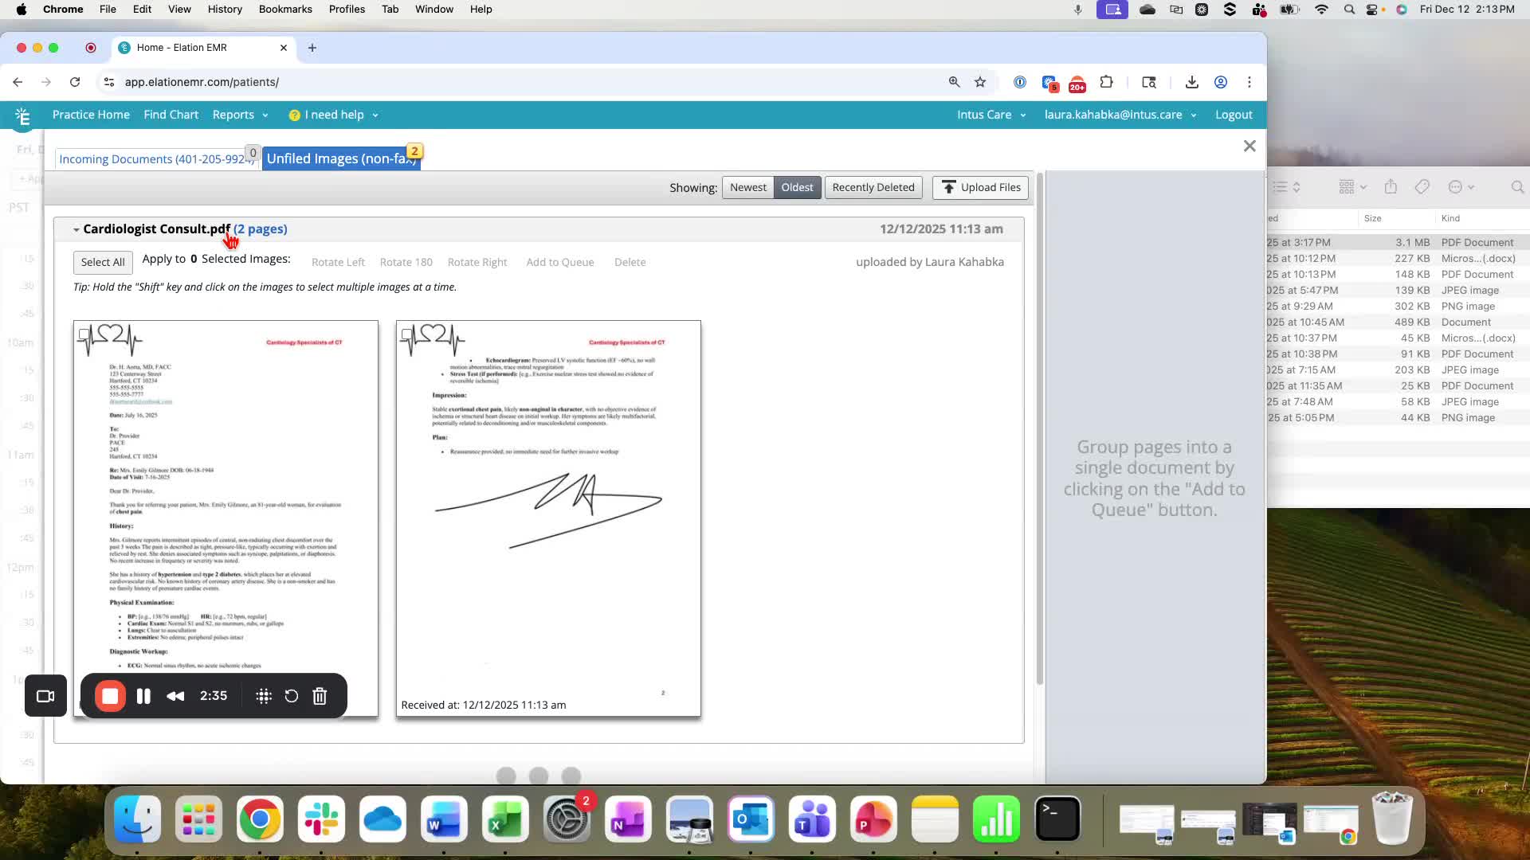Image resolution: width=1530 pixels, height=860 pixels.
Task: Pause the screen recording
Action: [143, 696]
